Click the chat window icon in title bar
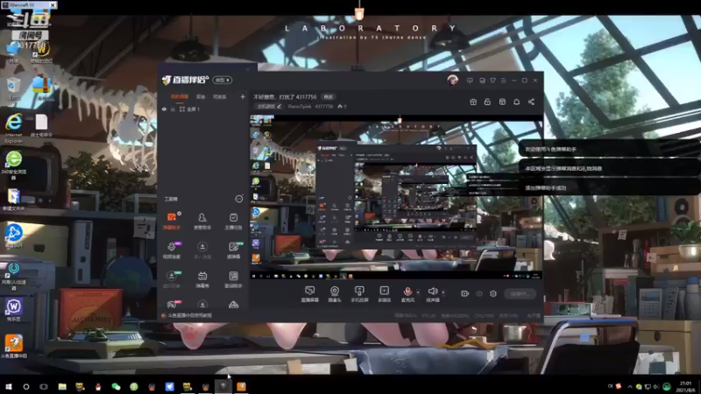701x394 pixels. (x=482, y=81)
